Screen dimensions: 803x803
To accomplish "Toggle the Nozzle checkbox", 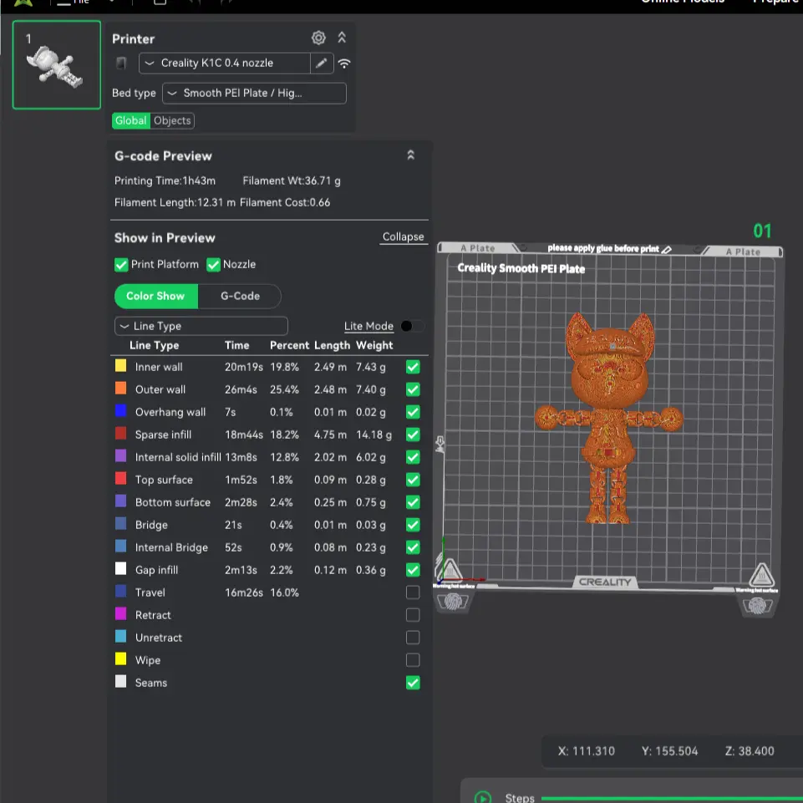I will (213, 265).
